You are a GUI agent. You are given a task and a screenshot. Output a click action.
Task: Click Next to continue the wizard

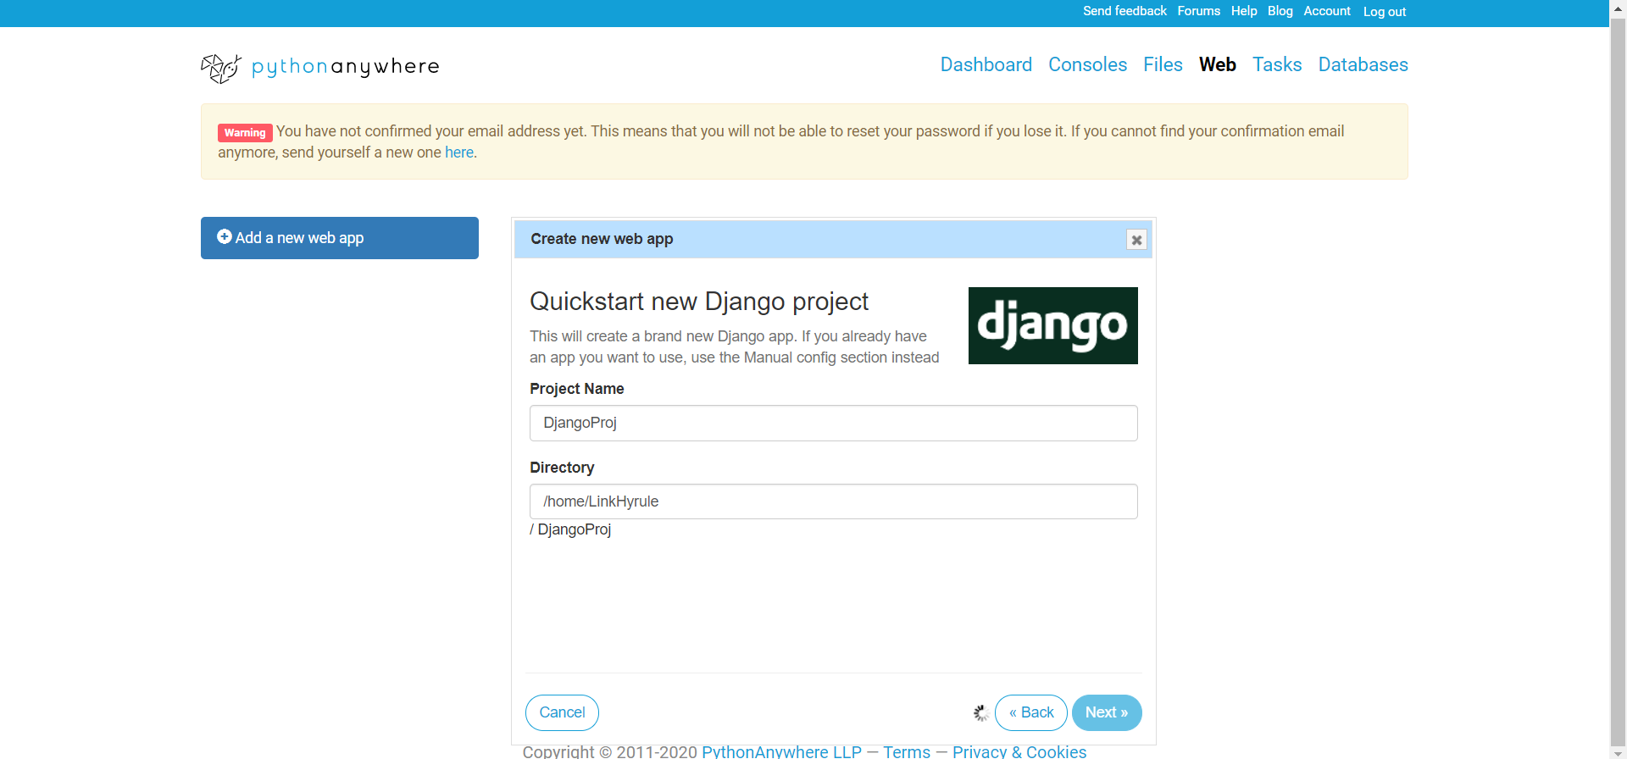pyautogui.click(x=1107, y=712)
